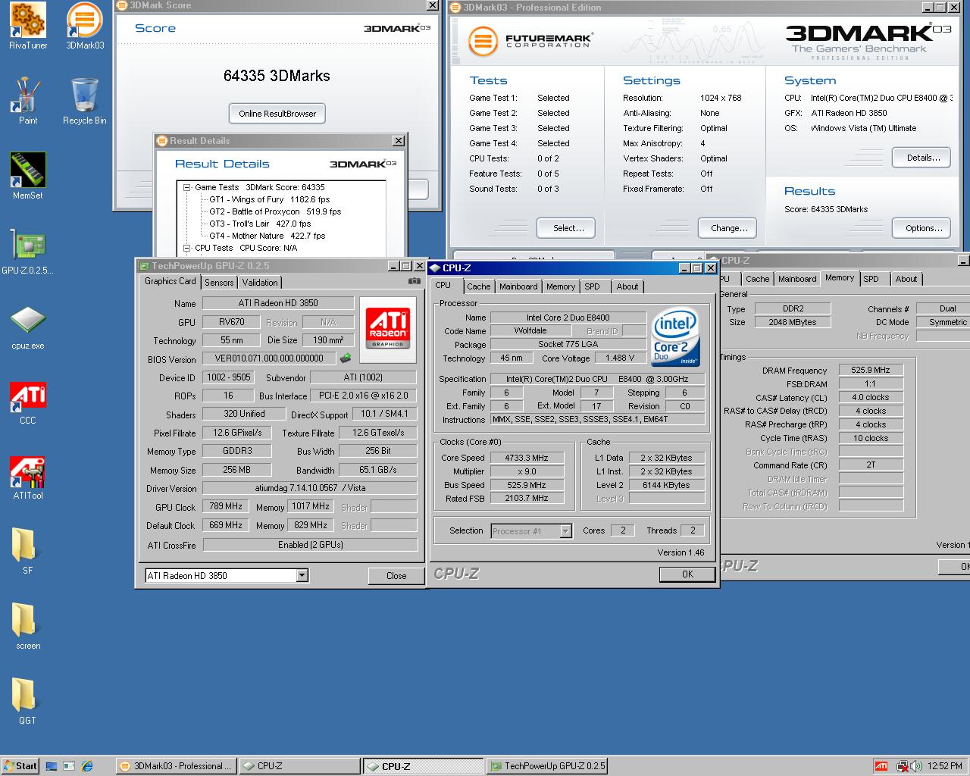This screenshot has height=776, width=970.
Task: Click the GPU-Z screenshot camera icon
Action: pyautogui.click(x=414, y=281)
